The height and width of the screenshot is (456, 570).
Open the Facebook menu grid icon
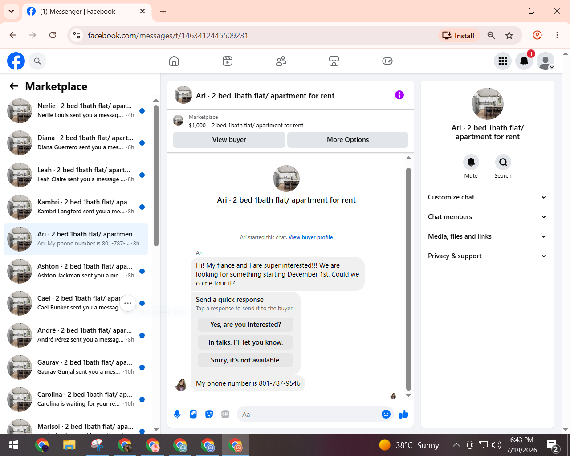[x=503, y=61]
